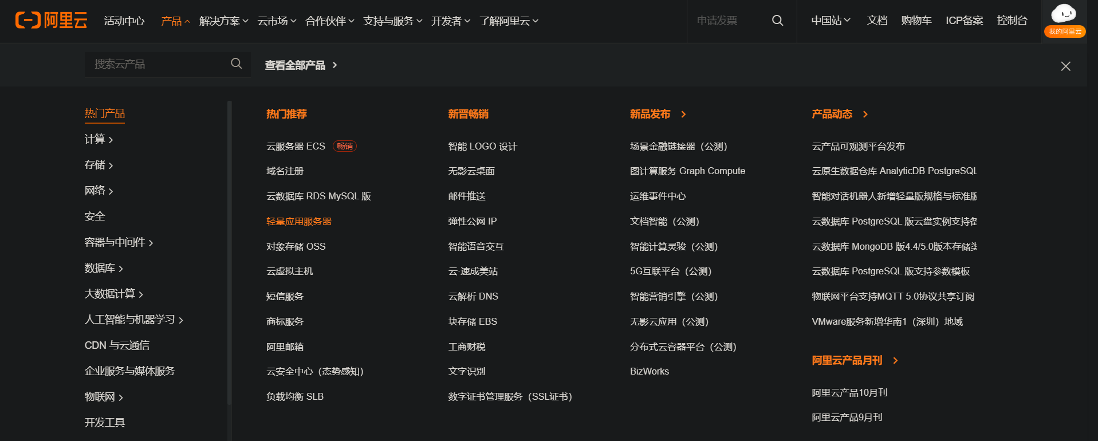Open 块存储 EBS link
The height and width of the screenshot is (441, 1098).
pyautogui.click(x=473, y=322)
